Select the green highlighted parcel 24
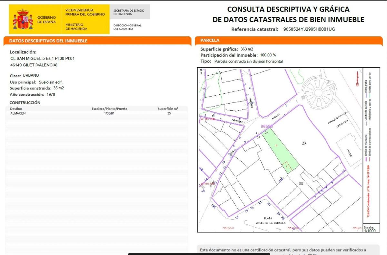The image size is (387, 255). (278, 149)
